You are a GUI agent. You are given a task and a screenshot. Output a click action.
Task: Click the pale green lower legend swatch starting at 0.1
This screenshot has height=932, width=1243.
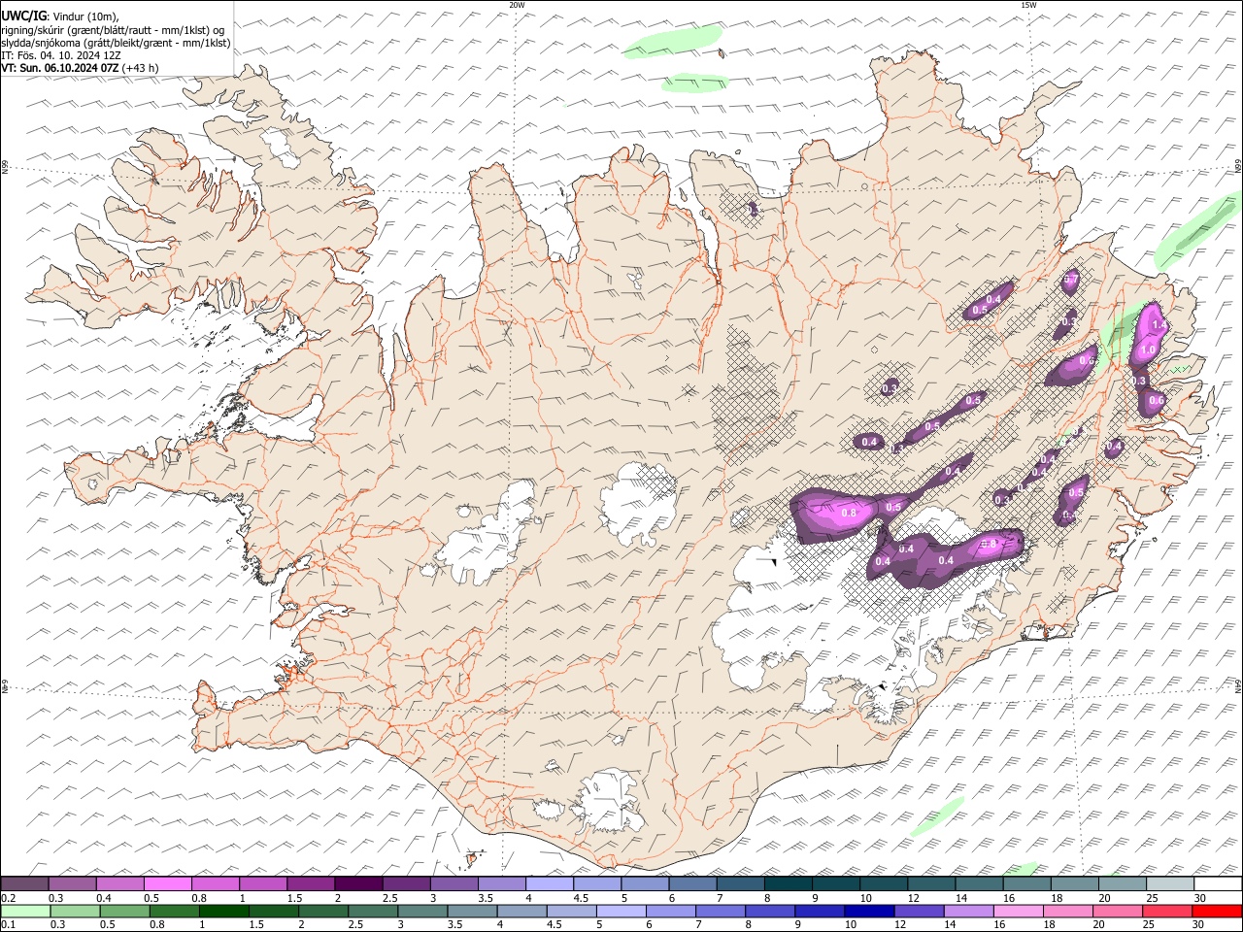24,911
